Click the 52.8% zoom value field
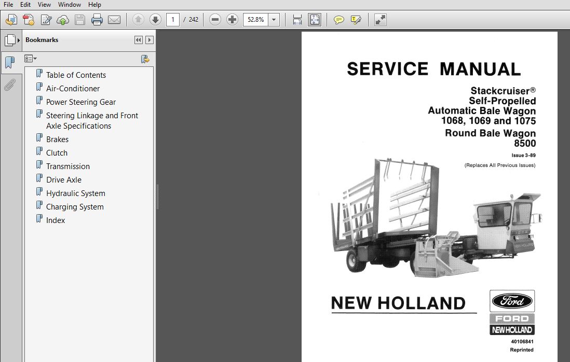 pos(255,20)
